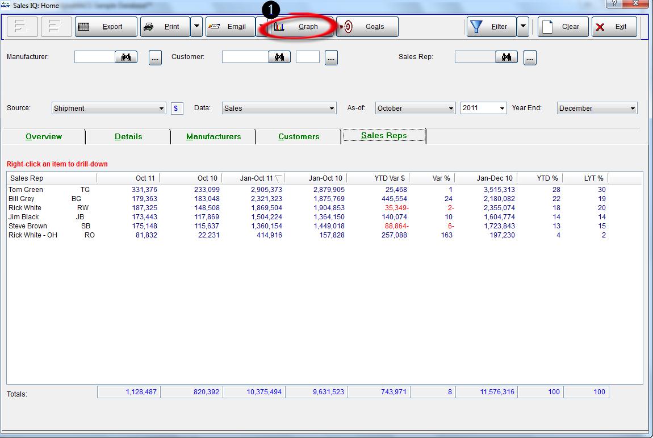
Task: Click the 163 Var % value
Action: click(446, 235)
